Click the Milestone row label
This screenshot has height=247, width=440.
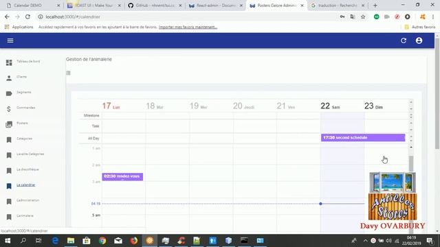[91, 115]
